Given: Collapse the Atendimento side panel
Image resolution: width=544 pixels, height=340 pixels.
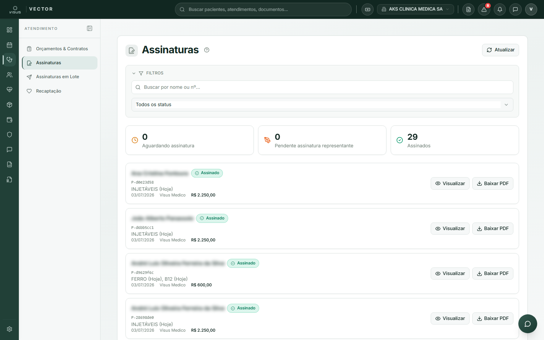Looking at the screenshot, I should point(90,28).
